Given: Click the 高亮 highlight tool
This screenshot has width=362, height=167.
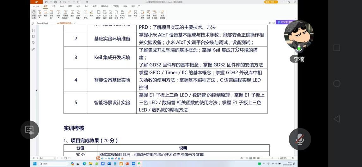Looking at the screenshot, I should (x=91, y=14).
